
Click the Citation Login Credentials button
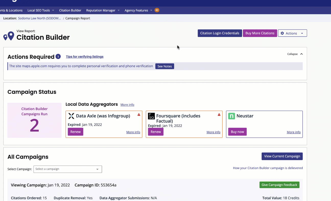click(x=220, y=33)
